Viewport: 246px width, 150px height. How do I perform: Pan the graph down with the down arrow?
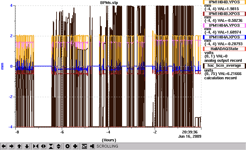(27, 146)
